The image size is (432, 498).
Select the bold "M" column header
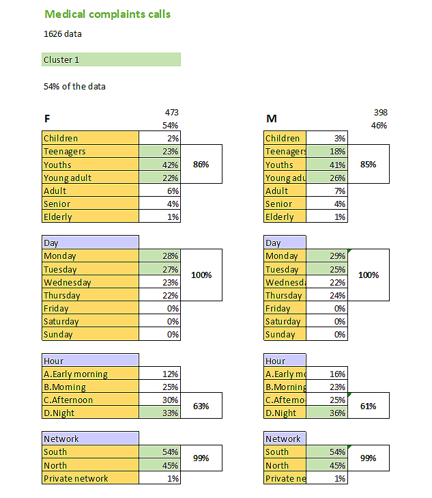point(272,119)
